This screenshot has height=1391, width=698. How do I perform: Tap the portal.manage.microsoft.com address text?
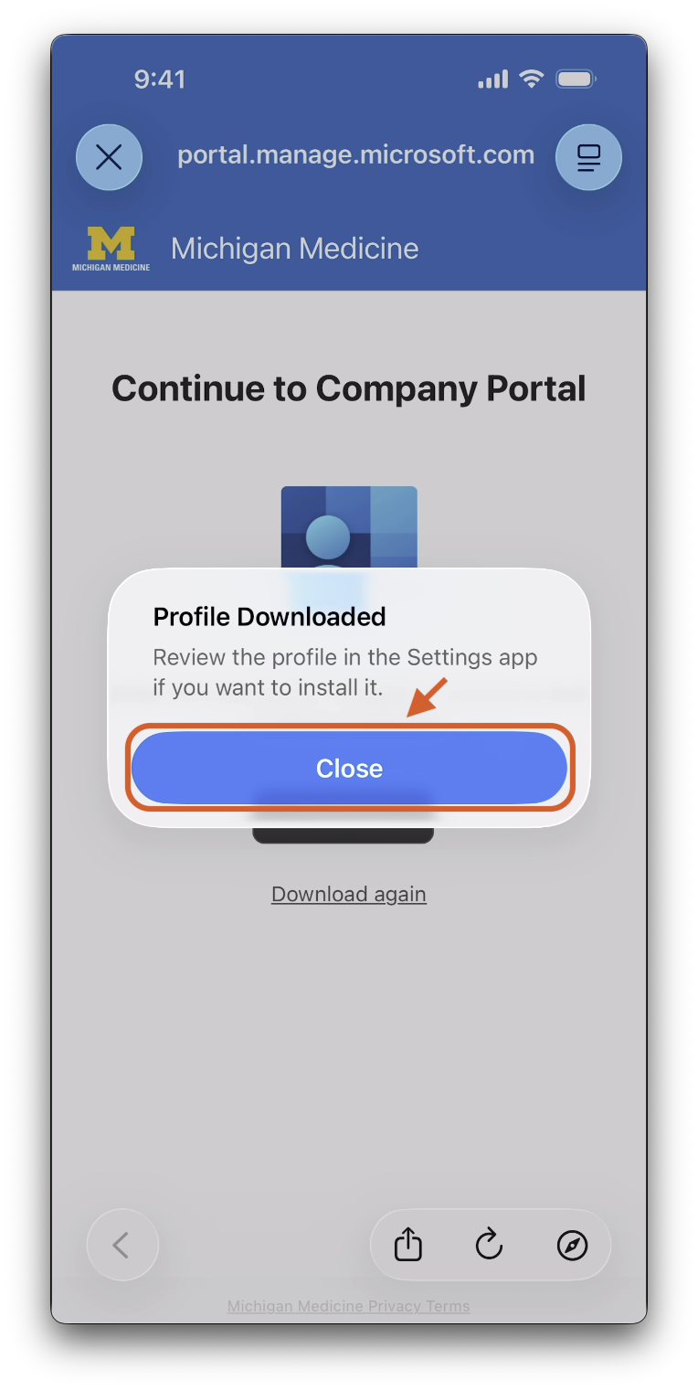click(x=355, y=154)
